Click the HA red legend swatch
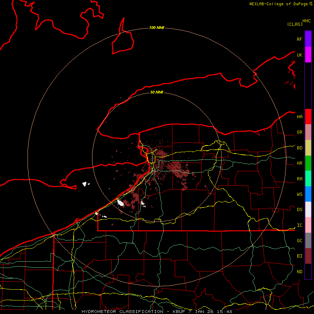The width and height of the screenshot is (314, 314). pos(308,117)
